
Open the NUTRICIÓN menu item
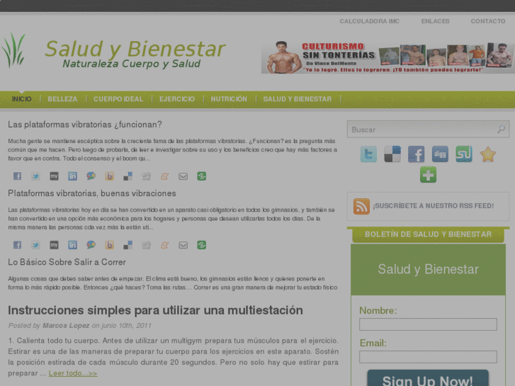click(x=229, y=99)
